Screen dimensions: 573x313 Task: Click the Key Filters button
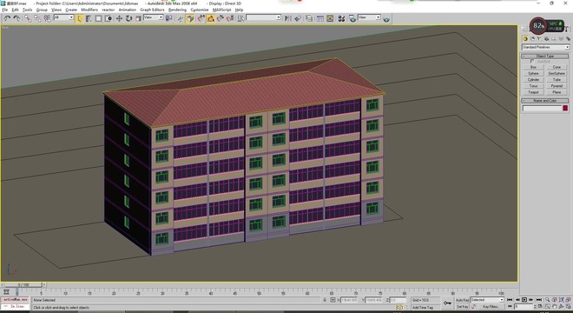click(490, 306)
